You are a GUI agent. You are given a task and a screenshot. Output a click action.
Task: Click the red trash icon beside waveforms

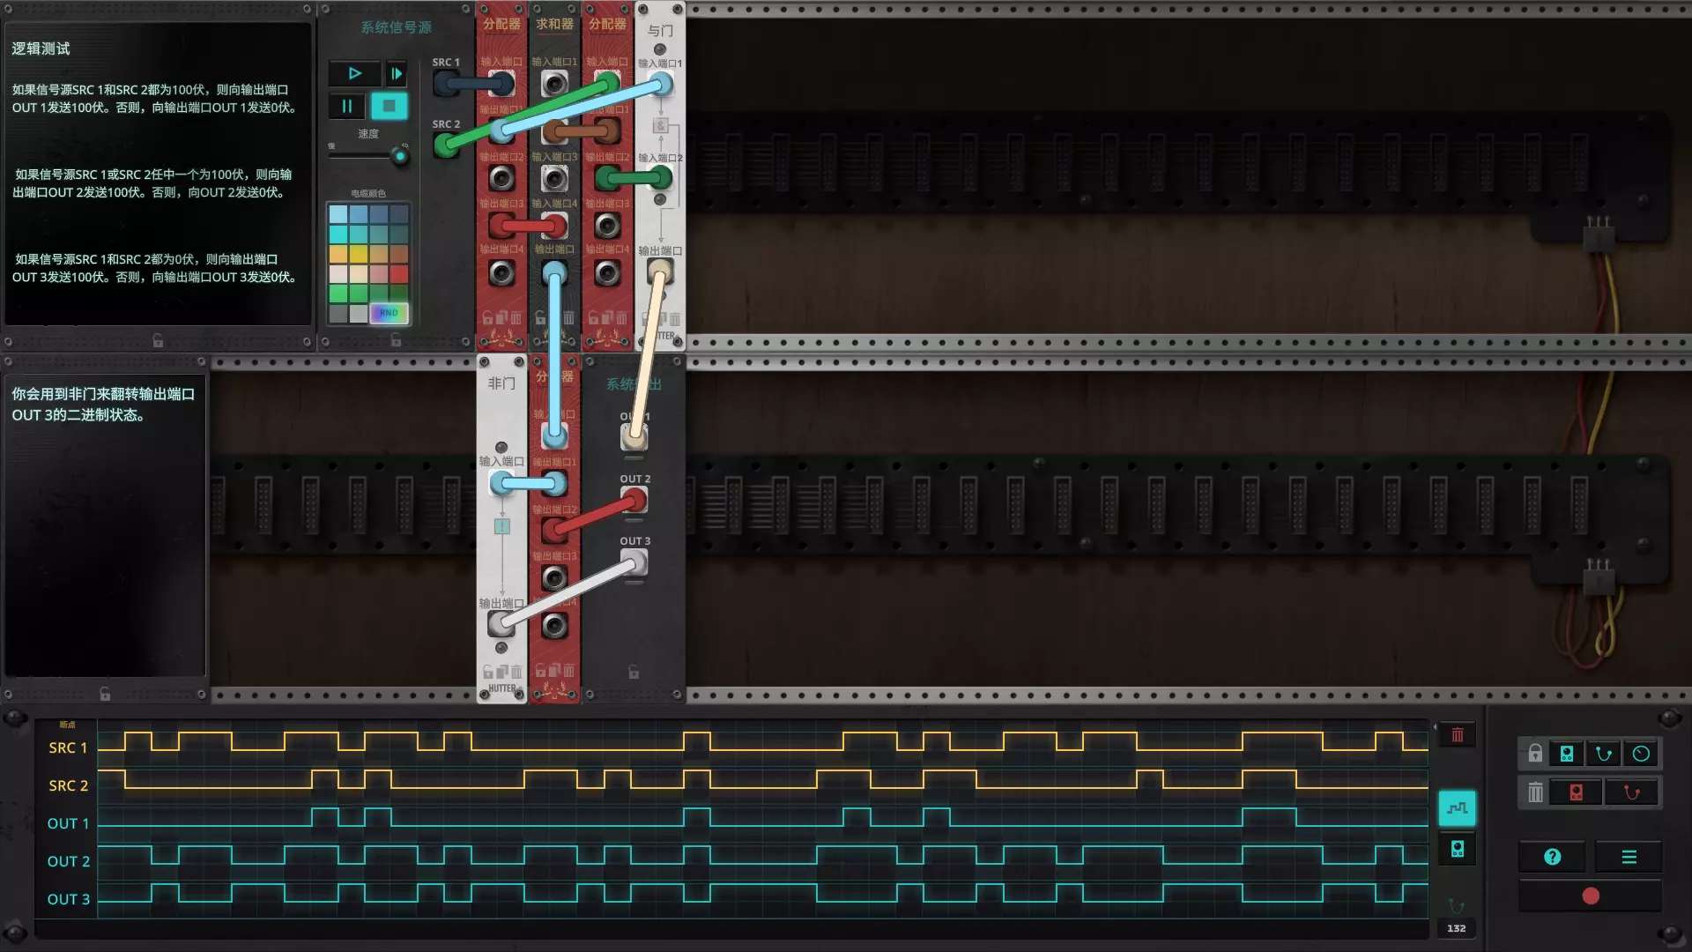(x=1457, y=735)
